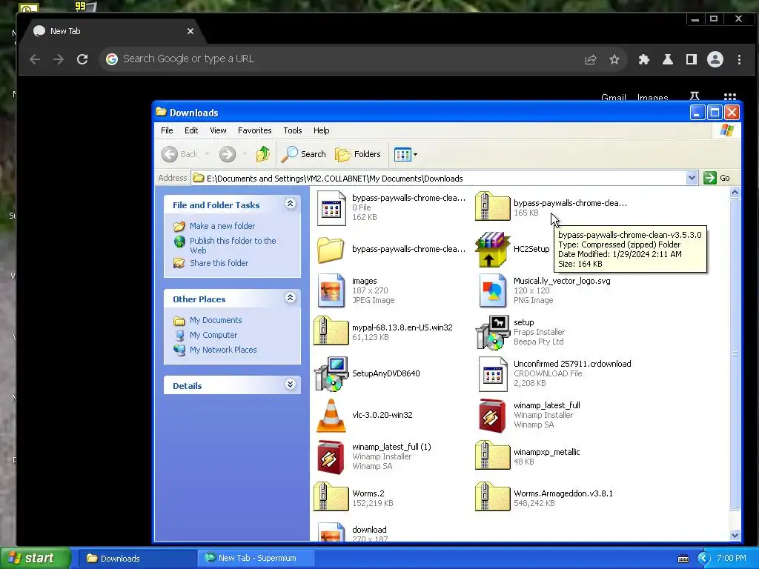This screenshot has height=569, width=759.
Task: Click the file list scroll up arrow
Action: tap(735, 193)
